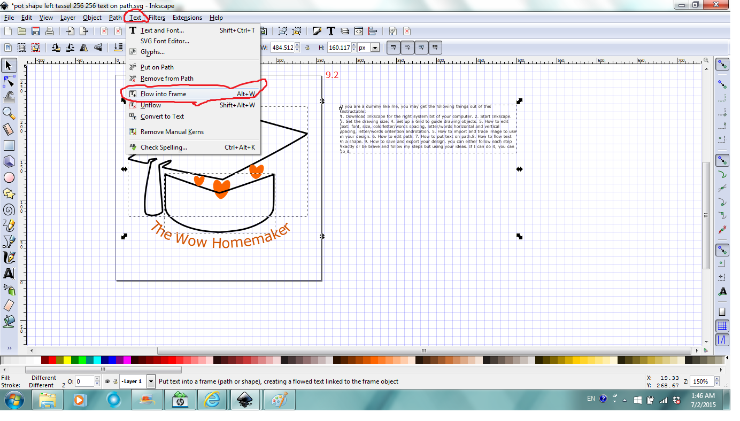
Task: Choose Flow into Frame menu entry
Action: tap(192, 94)
